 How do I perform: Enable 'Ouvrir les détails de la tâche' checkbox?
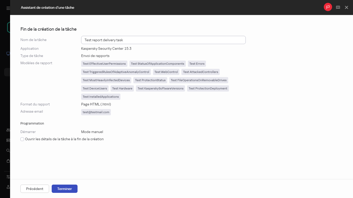coord(22,139)
